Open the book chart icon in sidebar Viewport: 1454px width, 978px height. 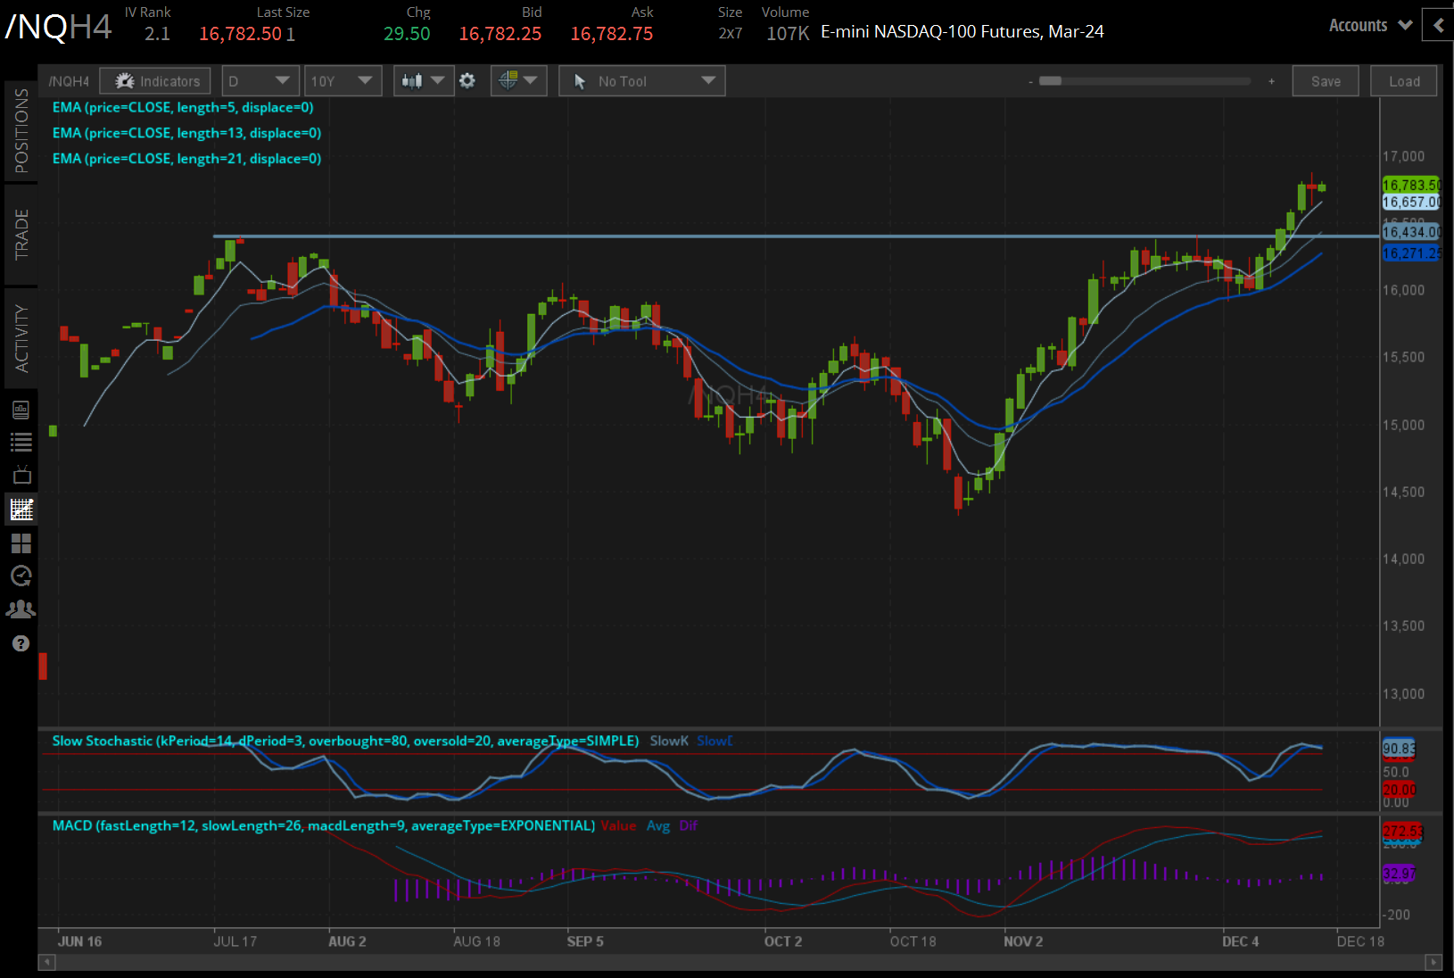point(21,410)
